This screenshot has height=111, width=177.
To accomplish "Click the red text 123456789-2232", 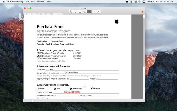I will (x=72, y=92).
